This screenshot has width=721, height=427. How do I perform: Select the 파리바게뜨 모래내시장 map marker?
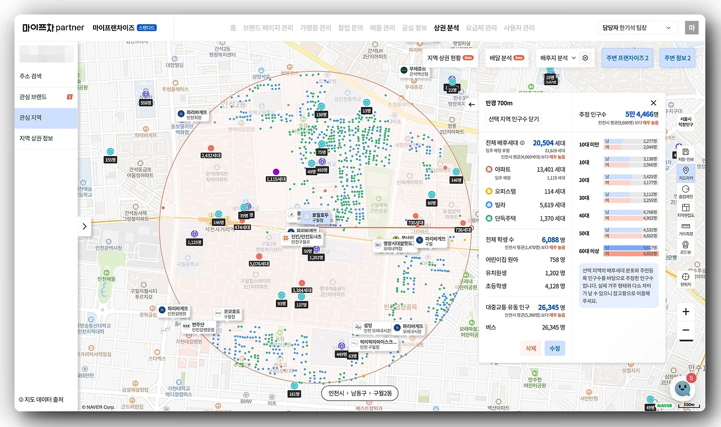click(x=408, y=328)
